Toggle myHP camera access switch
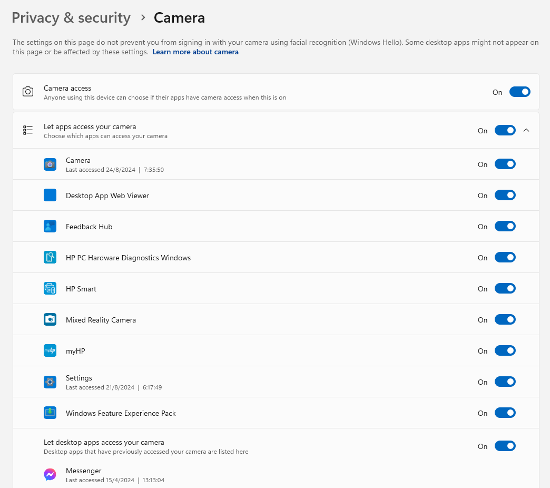This screenshot has height=488, width=550. [x=505, y=350]
